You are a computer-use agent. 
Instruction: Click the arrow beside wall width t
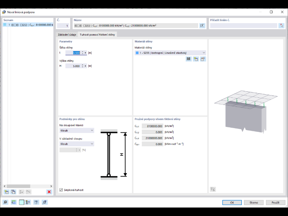click(85, 53)
